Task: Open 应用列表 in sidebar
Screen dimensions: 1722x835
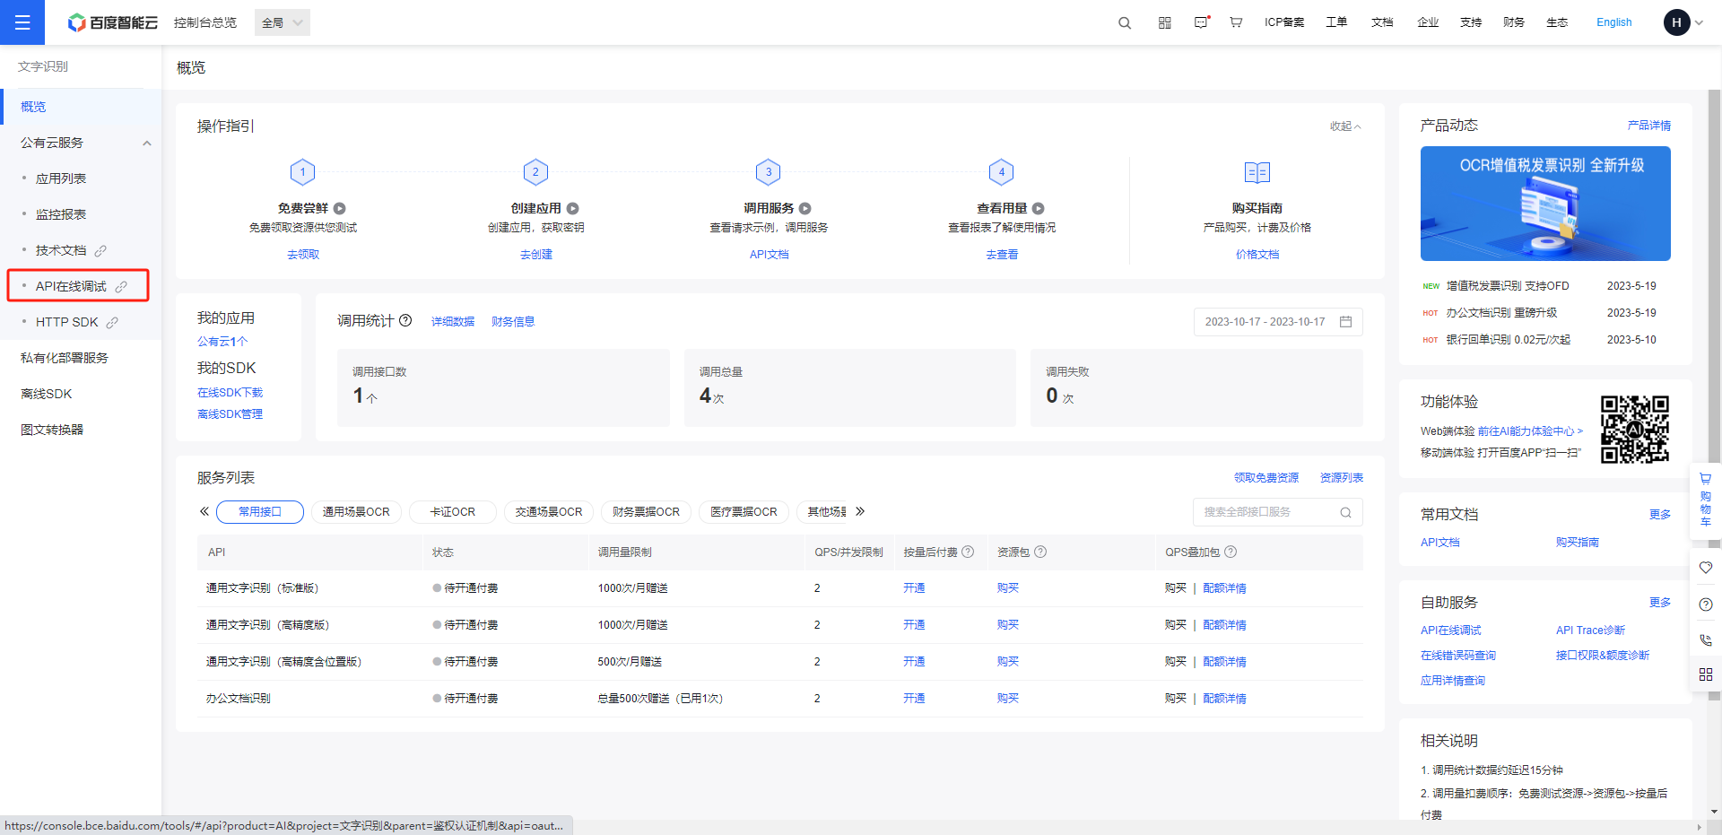Action: [x=61, y=178]
